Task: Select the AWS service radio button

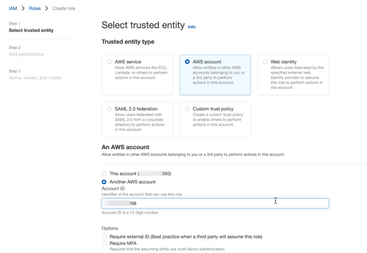Action: (x=109, y=62)
